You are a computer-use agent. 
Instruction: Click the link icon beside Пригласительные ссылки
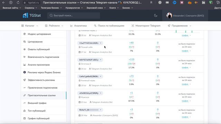click(25, 95)
